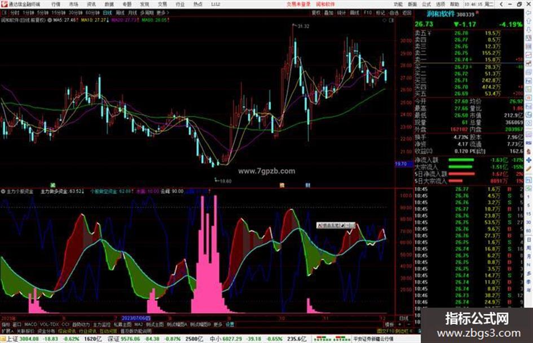
Task: Open the 资金分布 tab
Action: [46, 331]
